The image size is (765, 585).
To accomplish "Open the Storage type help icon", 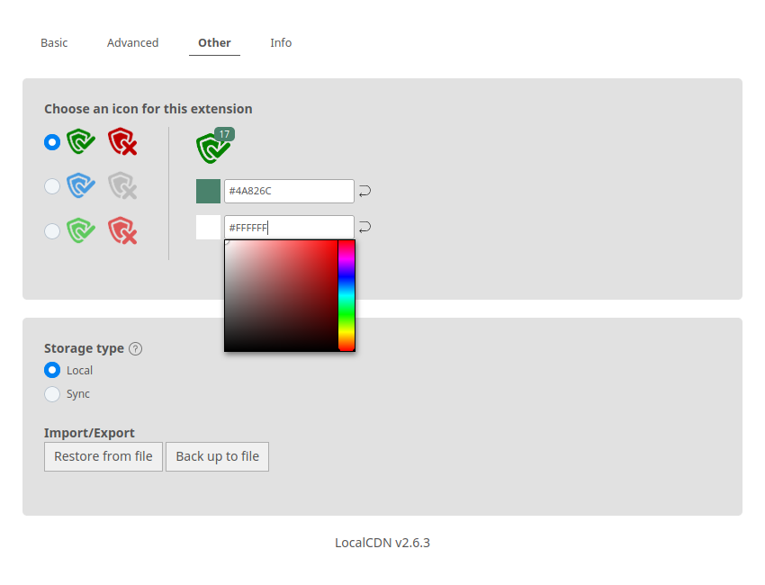I will (x=136, y=349).
